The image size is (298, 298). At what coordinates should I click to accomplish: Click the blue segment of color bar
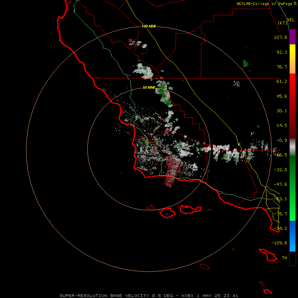[x=292, y=236]
